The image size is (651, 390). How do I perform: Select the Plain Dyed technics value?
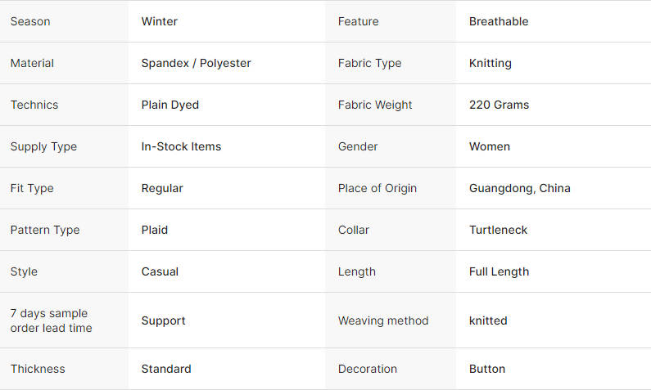[170, 105]
